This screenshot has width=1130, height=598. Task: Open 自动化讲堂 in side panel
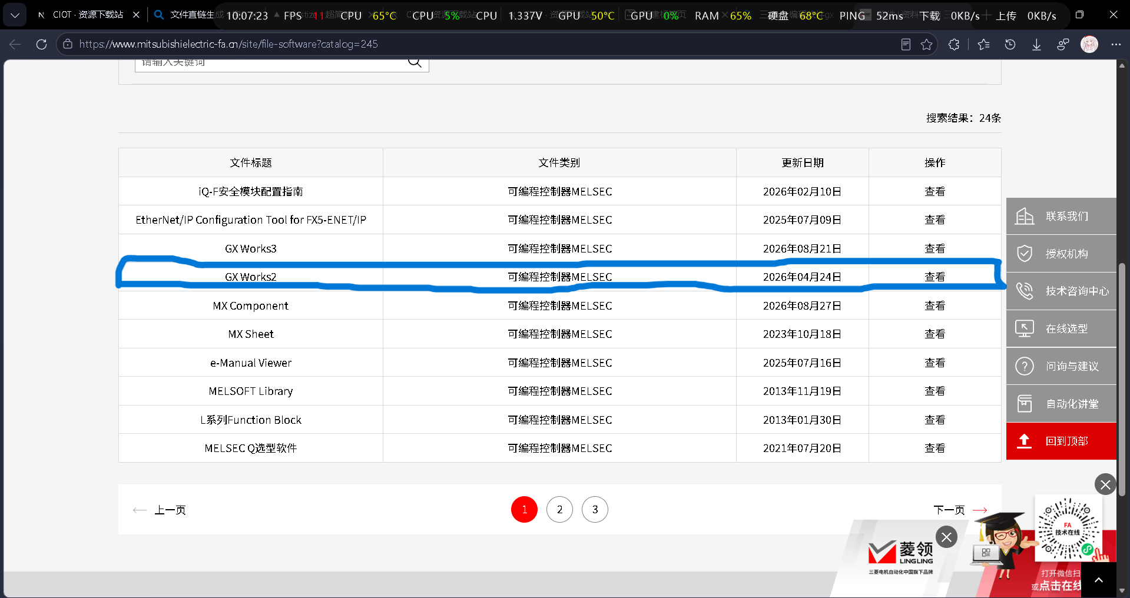1061,404
